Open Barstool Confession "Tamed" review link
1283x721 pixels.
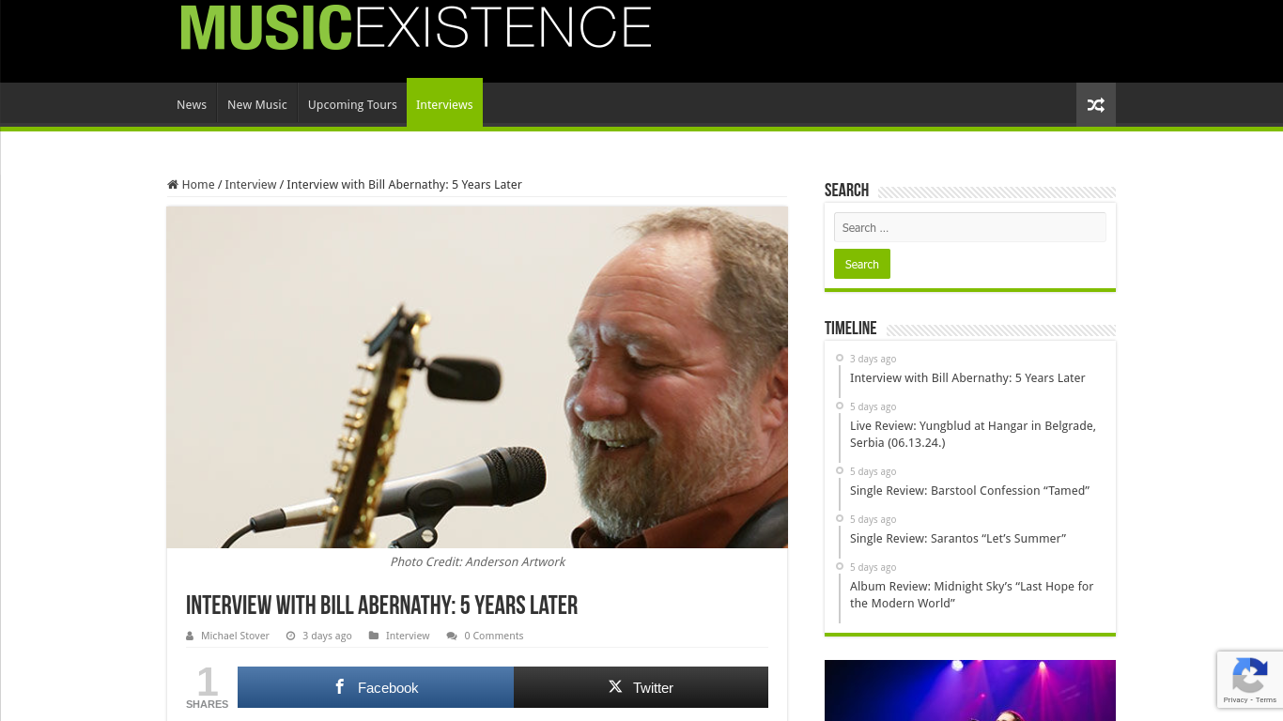[969, 491]
